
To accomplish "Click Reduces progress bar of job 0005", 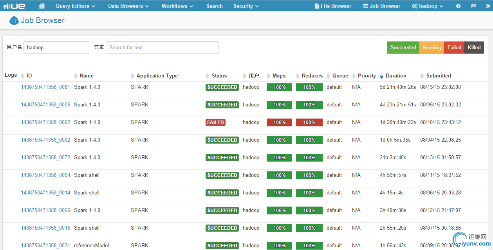I will click(x=309, y=105).
